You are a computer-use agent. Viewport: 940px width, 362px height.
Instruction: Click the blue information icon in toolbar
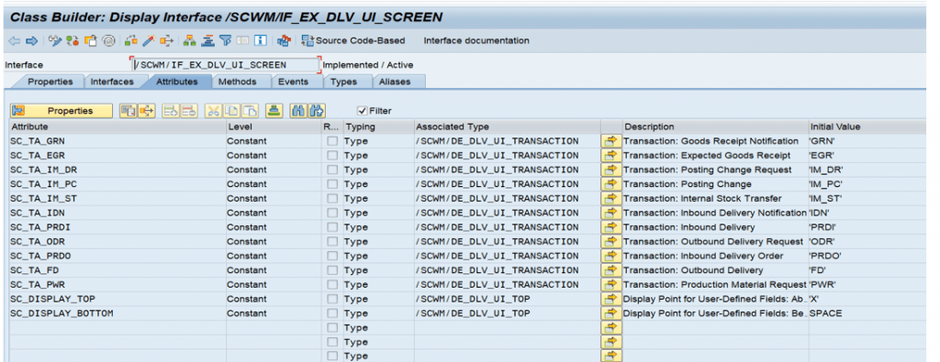click(260, 40)
